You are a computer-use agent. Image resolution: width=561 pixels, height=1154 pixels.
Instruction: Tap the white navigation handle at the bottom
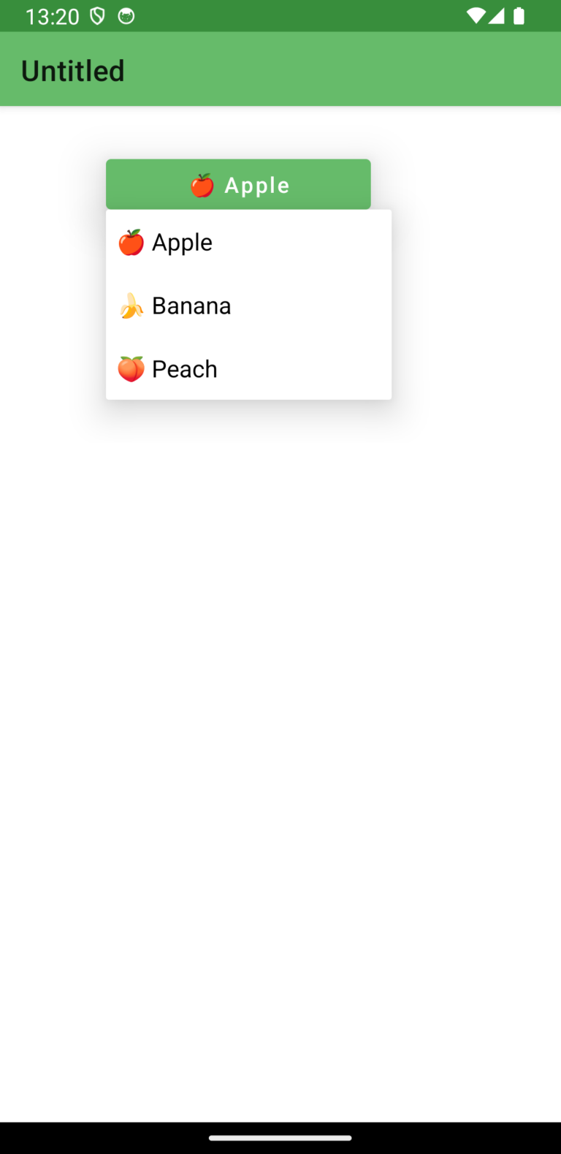(x=280, y=1138)
